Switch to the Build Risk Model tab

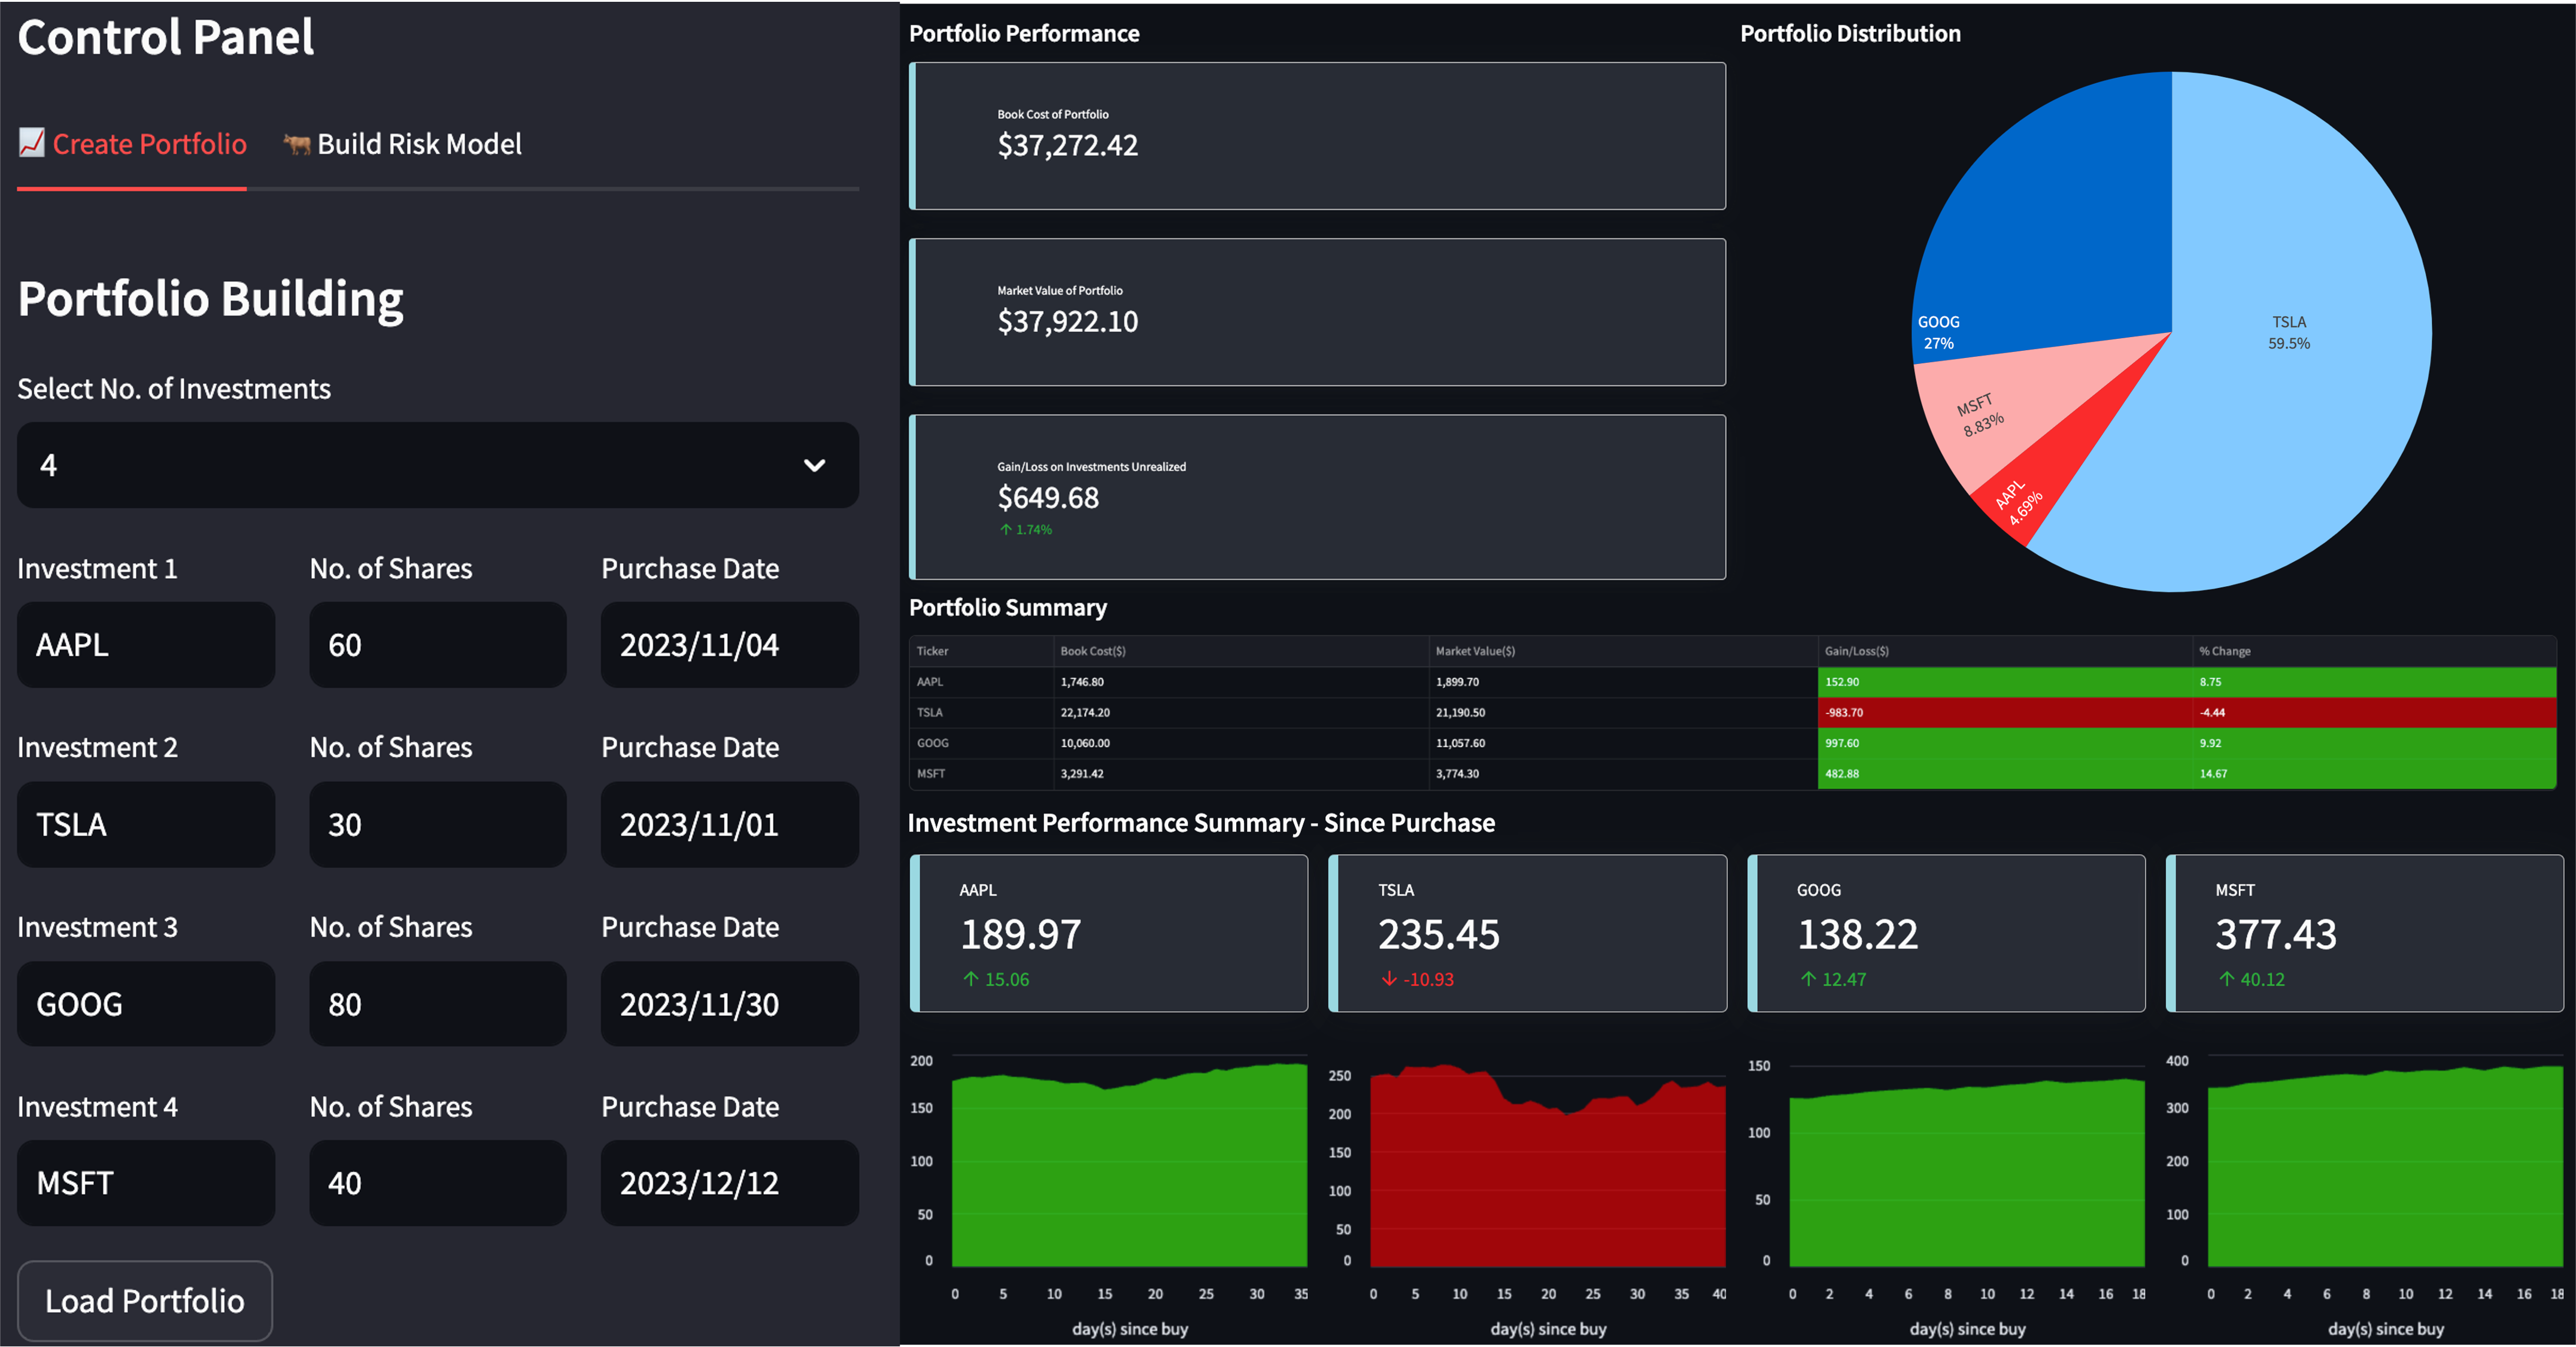tap(402, 144)
